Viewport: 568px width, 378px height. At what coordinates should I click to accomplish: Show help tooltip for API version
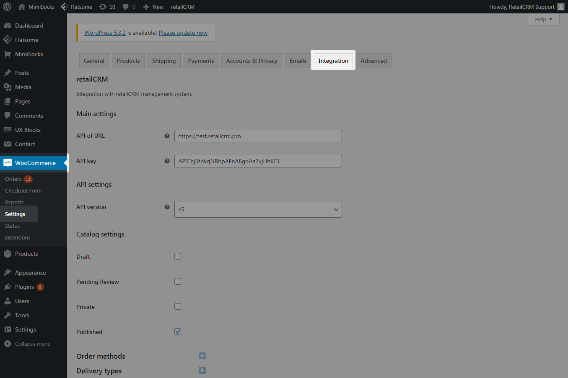(167, 207)
